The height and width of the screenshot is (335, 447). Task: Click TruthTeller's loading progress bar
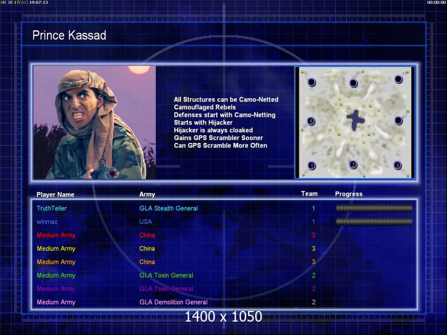pos(374,208)
